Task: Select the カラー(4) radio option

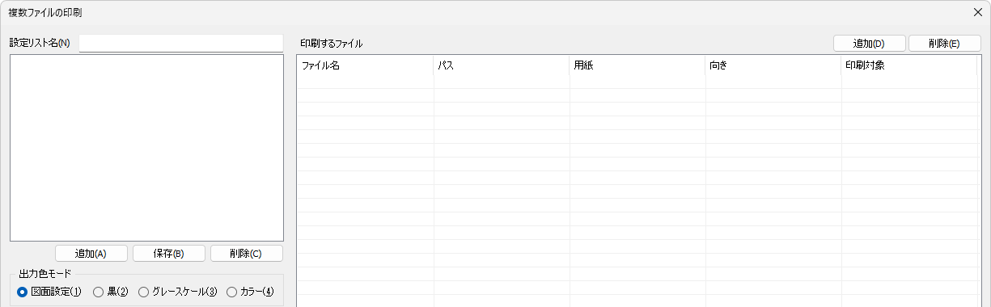Action: tap(251, 292)
